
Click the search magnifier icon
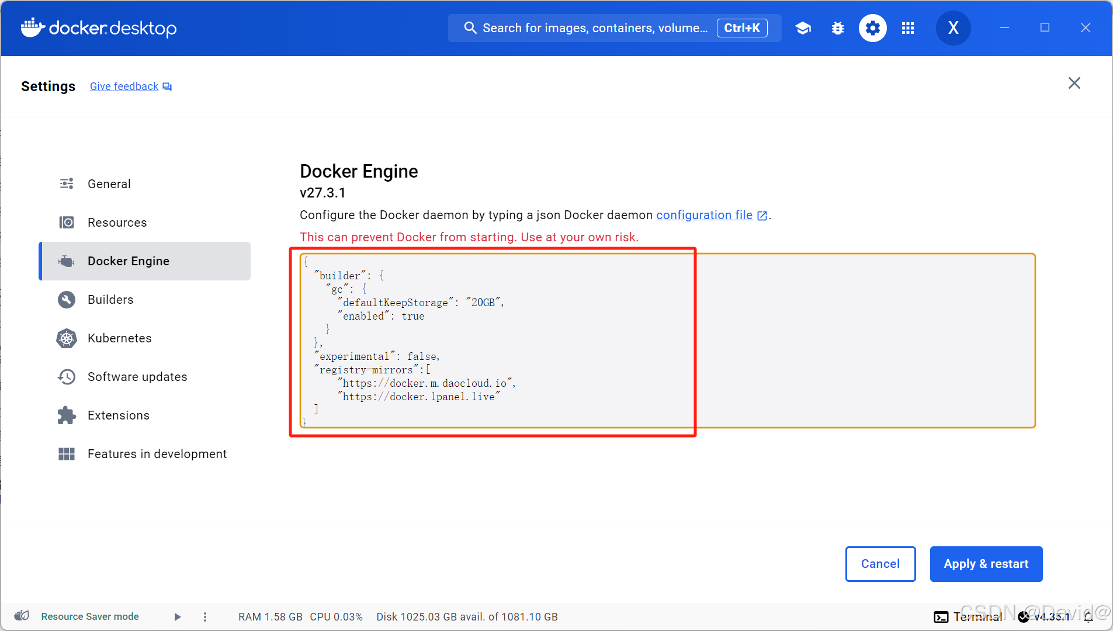470,28
